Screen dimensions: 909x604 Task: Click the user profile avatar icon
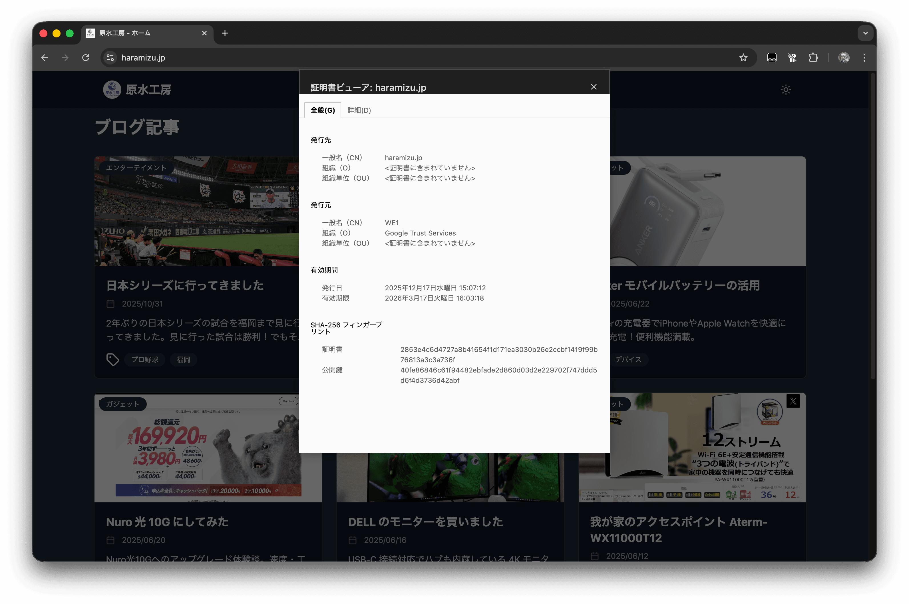[844, 58]
